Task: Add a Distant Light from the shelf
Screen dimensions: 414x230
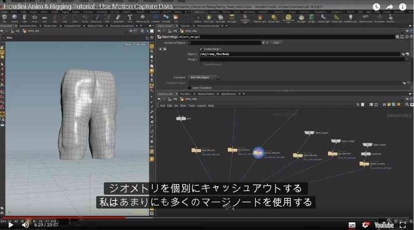Action: (274, 18)
